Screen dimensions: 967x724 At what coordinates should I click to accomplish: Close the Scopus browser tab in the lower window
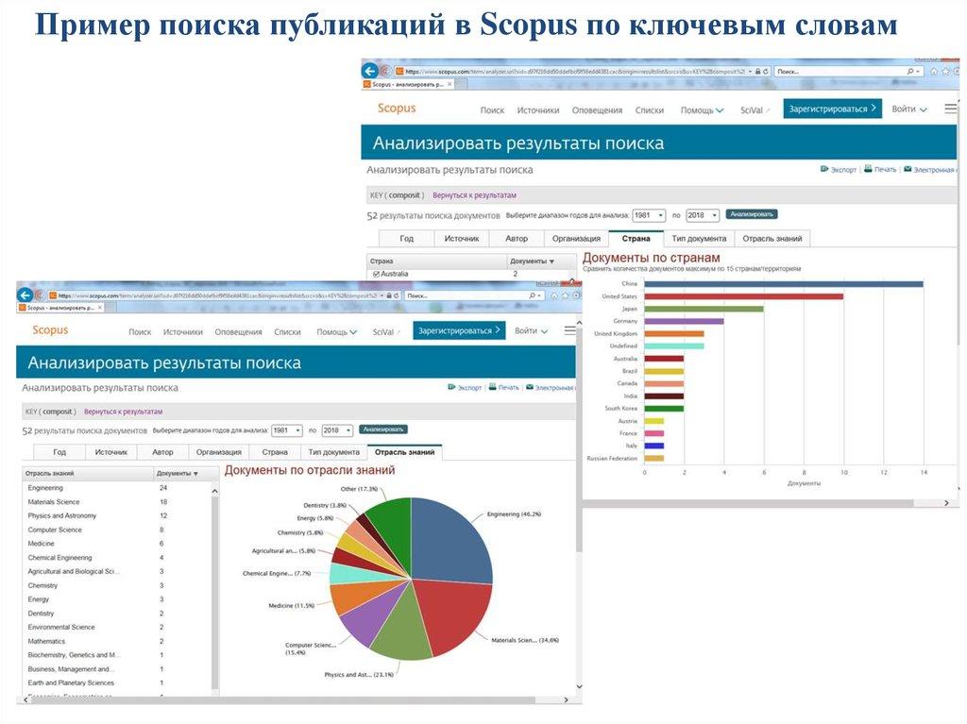pyautogui.click(x=98, y=308)
